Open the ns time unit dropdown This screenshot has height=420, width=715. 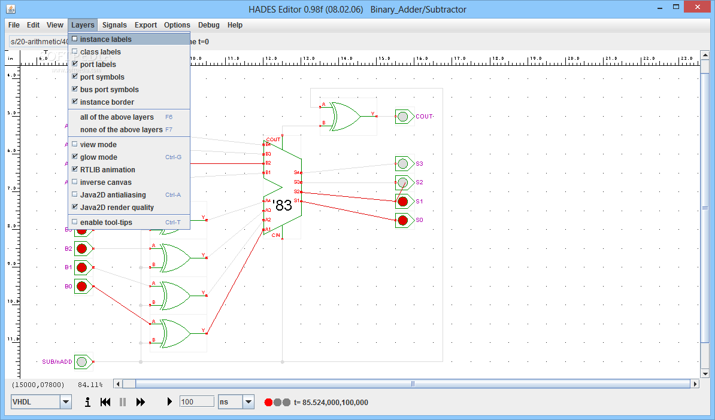[249, 402]
